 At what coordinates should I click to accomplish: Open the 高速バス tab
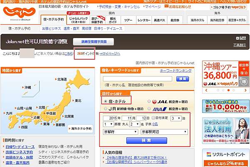coord(159,20)
